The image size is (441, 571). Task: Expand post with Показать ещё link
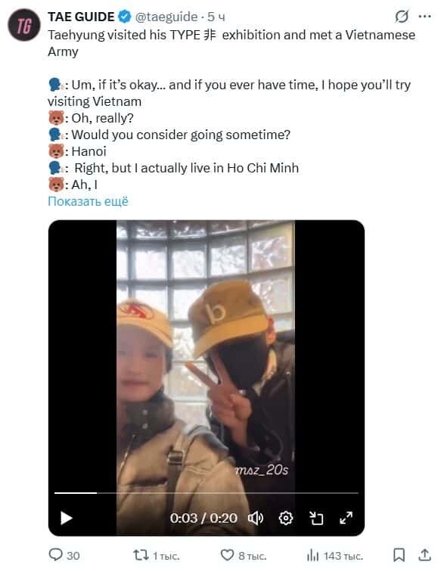[x=89, y=201]
